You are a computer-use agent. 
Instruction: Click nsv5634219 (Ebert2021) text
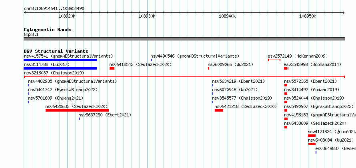point(238,81)
